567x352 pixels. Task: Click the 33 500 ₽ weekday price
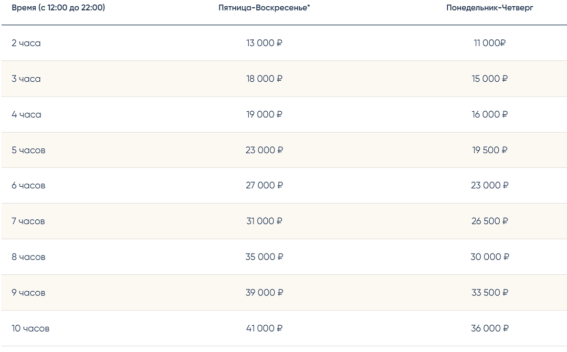tap(489, 293)
